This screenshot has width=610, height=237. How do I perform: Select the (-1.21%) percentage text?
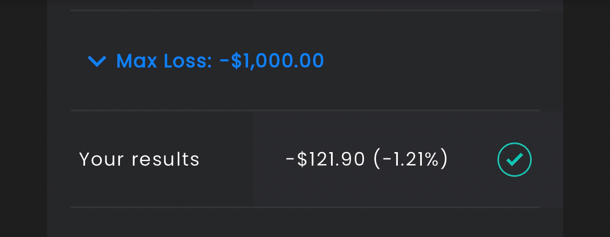(x=410, y=160)
